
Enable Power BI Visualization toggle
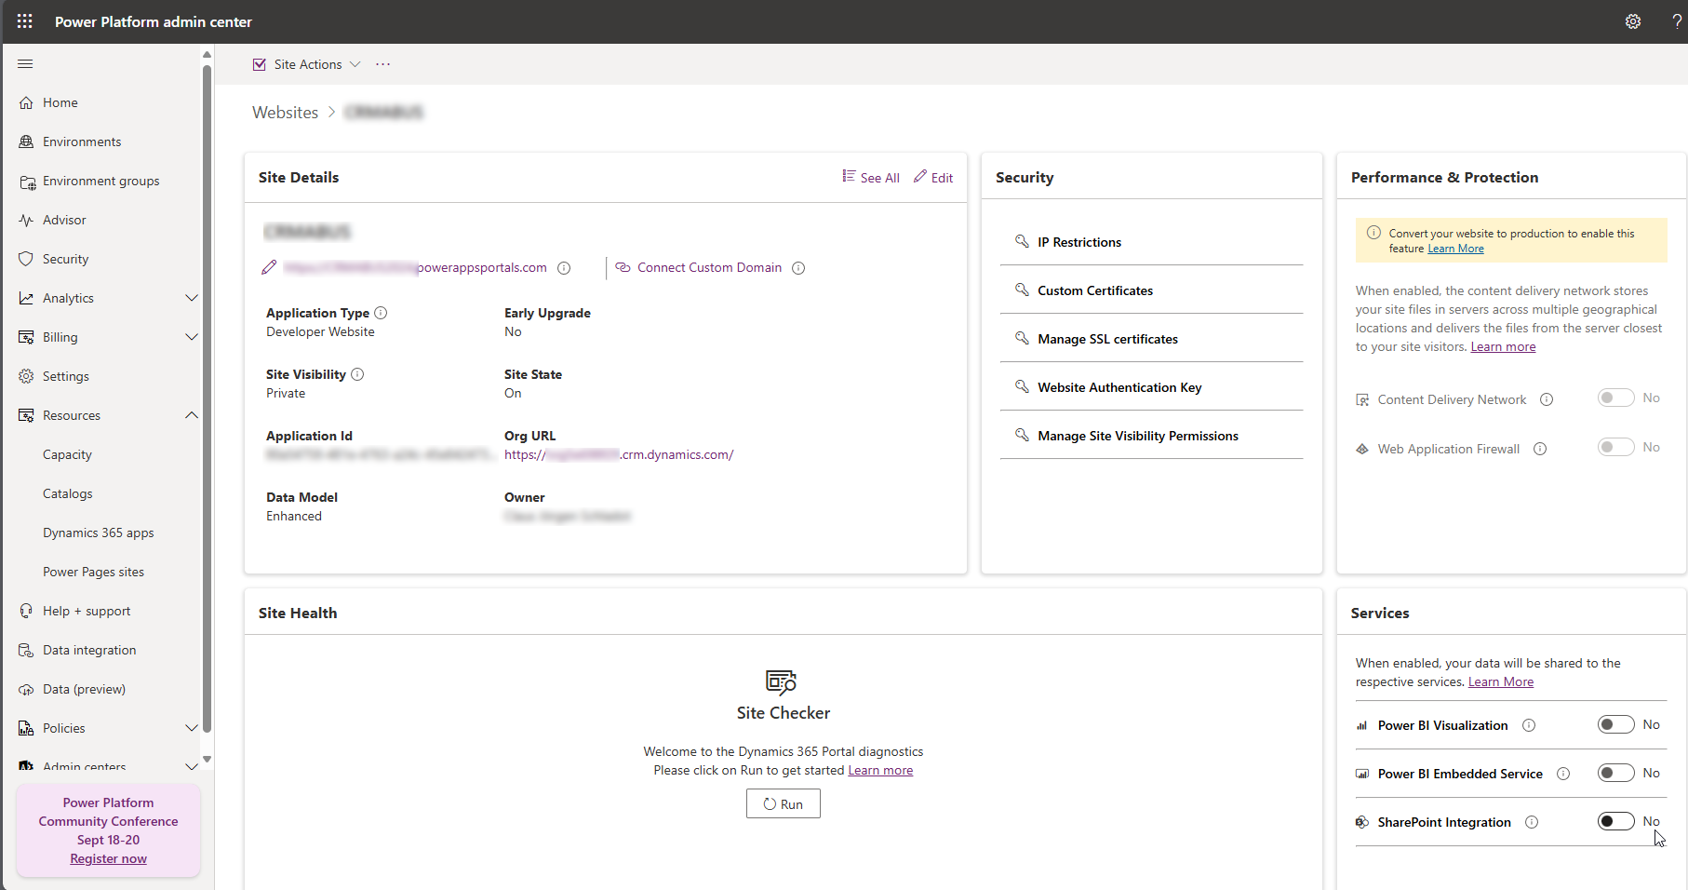tap(1615, 724)
